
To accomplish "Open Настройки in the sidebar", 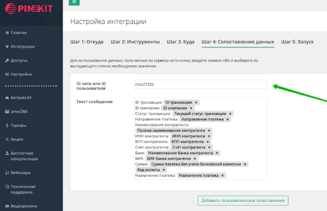I will point(21,74).
